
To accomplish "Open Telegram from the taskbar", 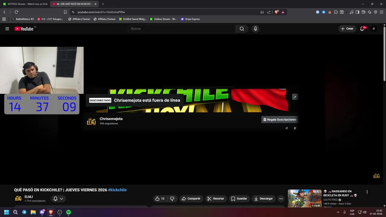I will click(24, 212).
